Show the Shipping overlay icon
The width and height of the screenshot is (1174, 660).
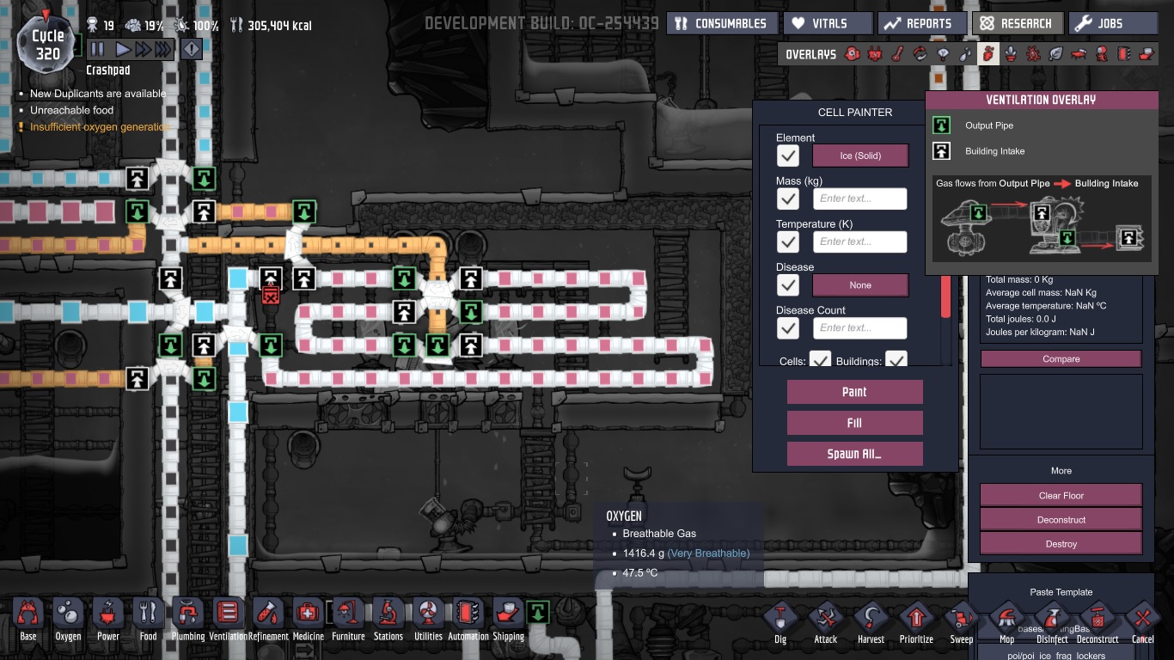pos(1147,54)
